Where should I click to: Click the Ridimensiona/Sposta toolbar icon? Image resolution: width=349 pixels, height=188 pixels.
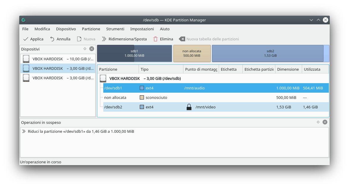point(104,39)
